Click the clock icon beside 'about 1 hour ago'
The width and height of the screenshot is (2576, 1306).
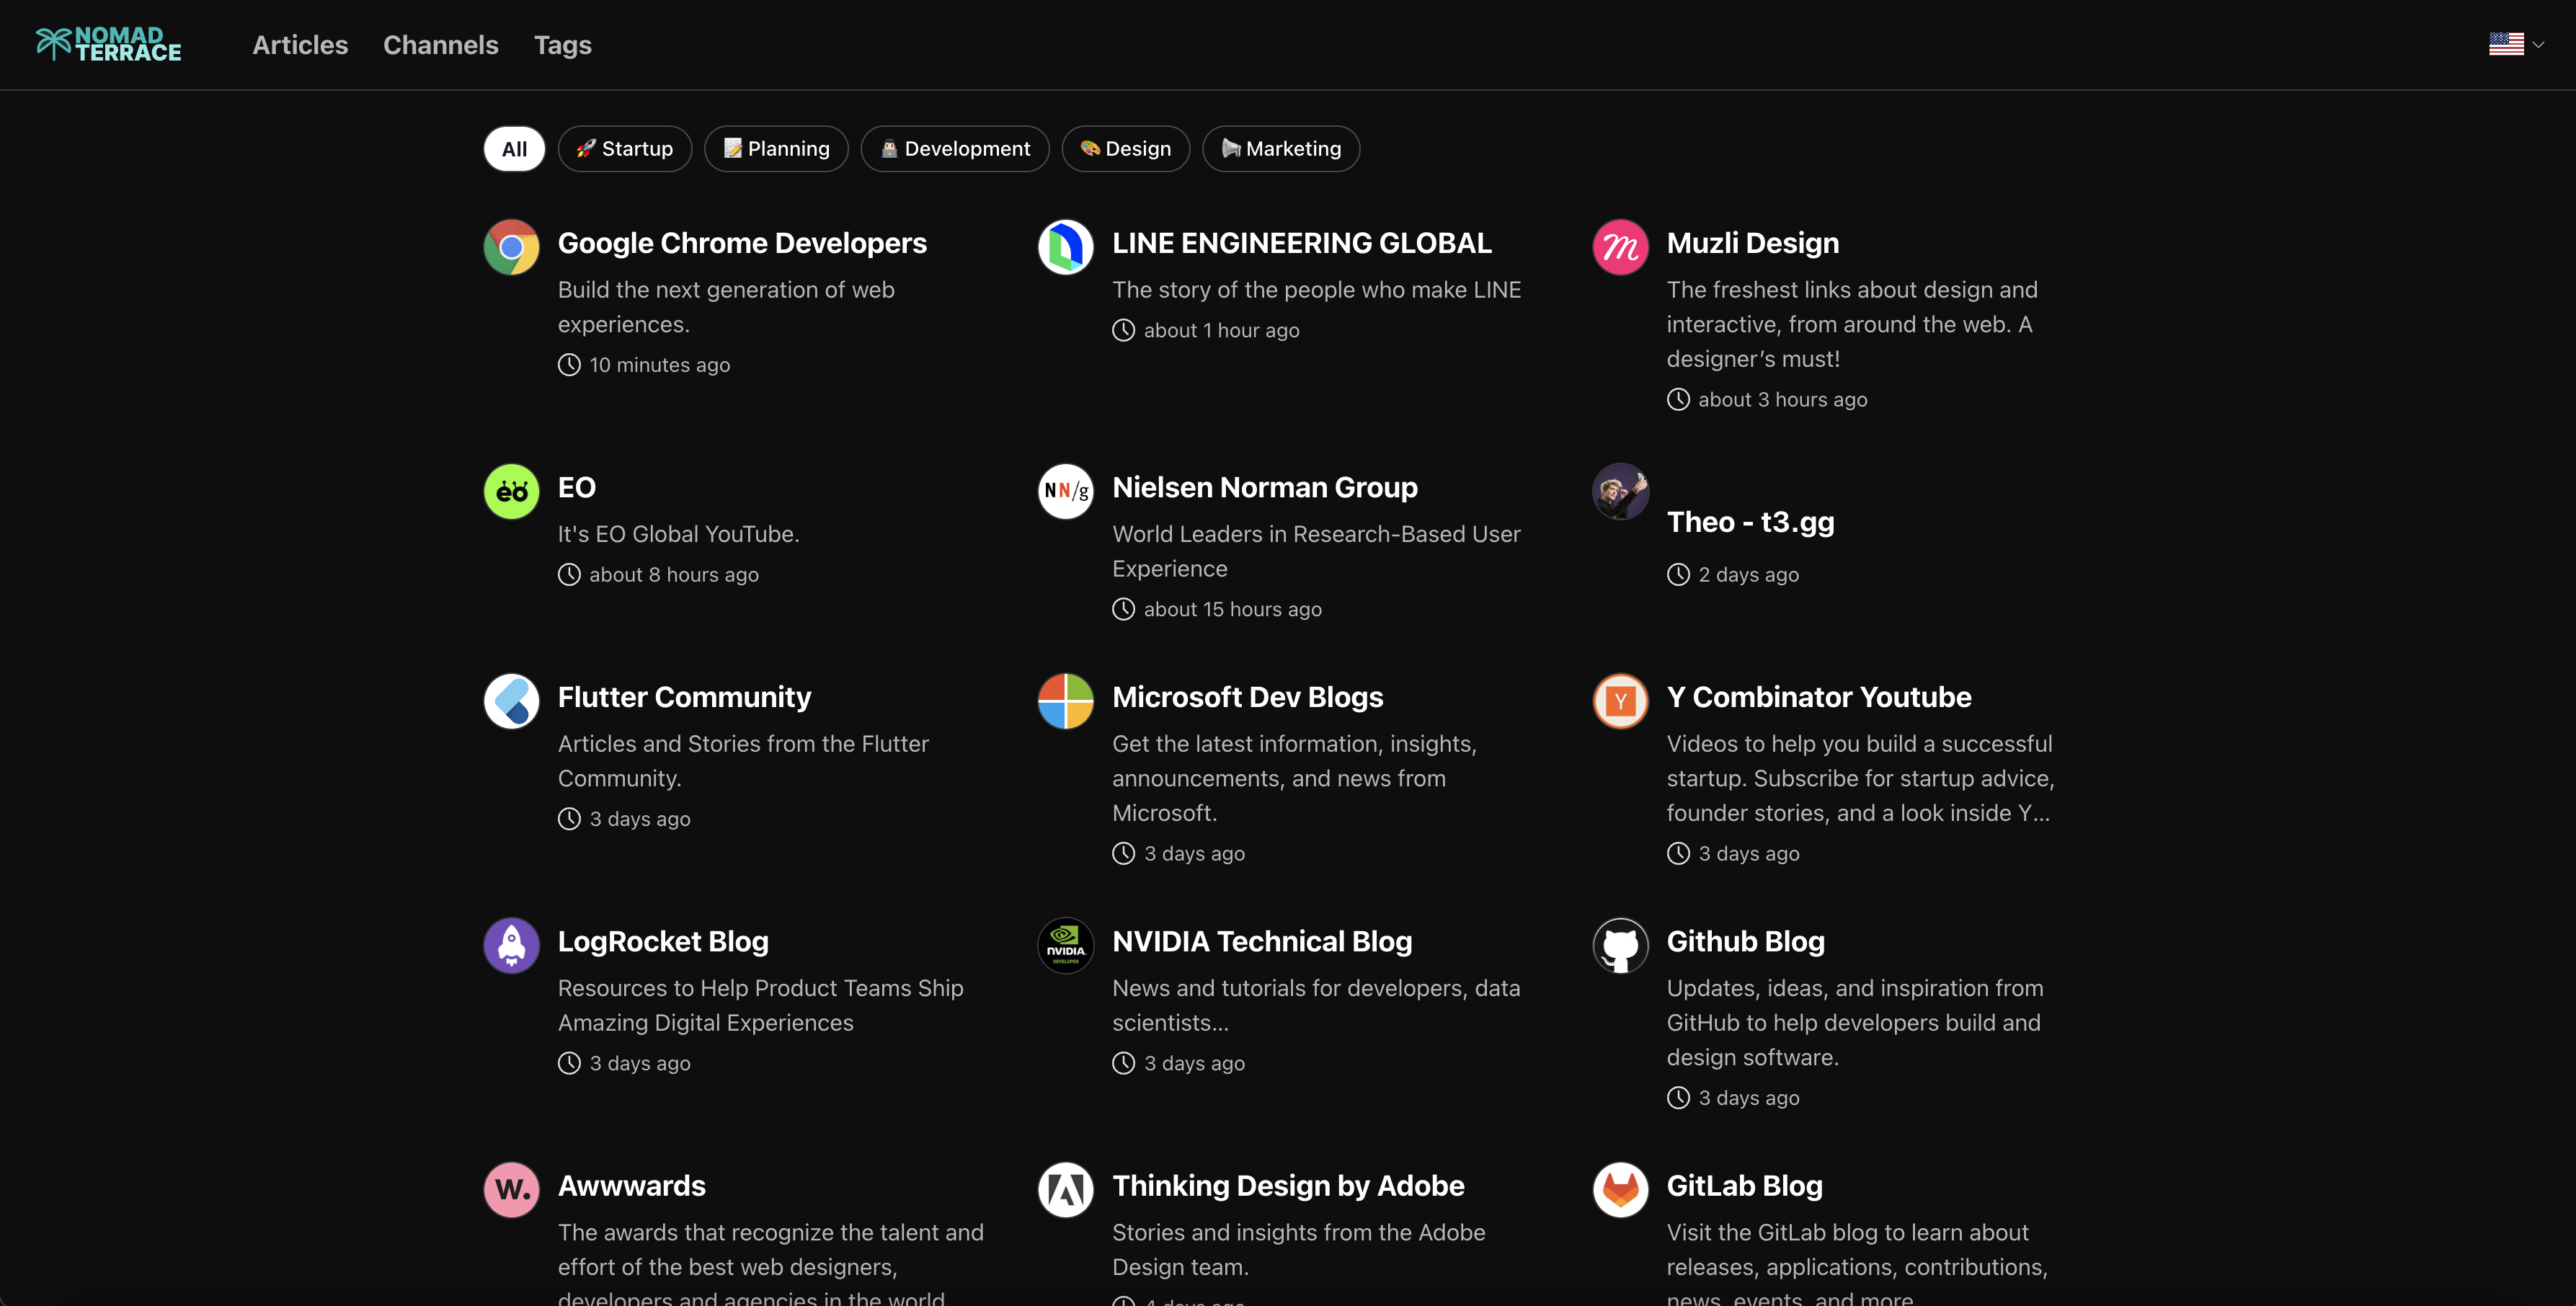point(1124,331)
